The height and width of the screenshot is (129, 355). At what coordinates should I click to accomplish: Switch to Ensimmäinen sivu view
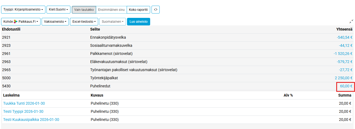[x=111, y=9]
